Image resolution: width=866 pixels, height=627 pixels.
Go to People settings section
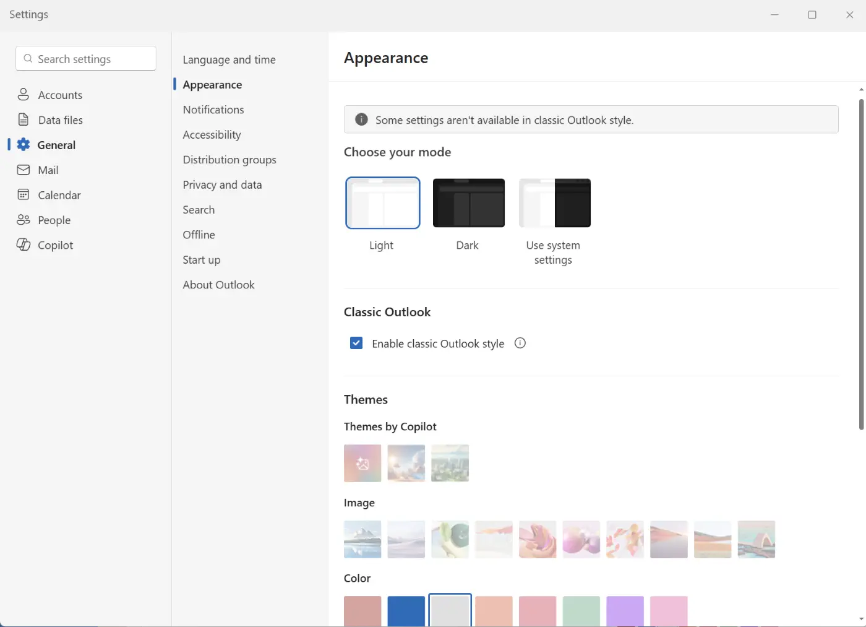[x=54, y=220]
